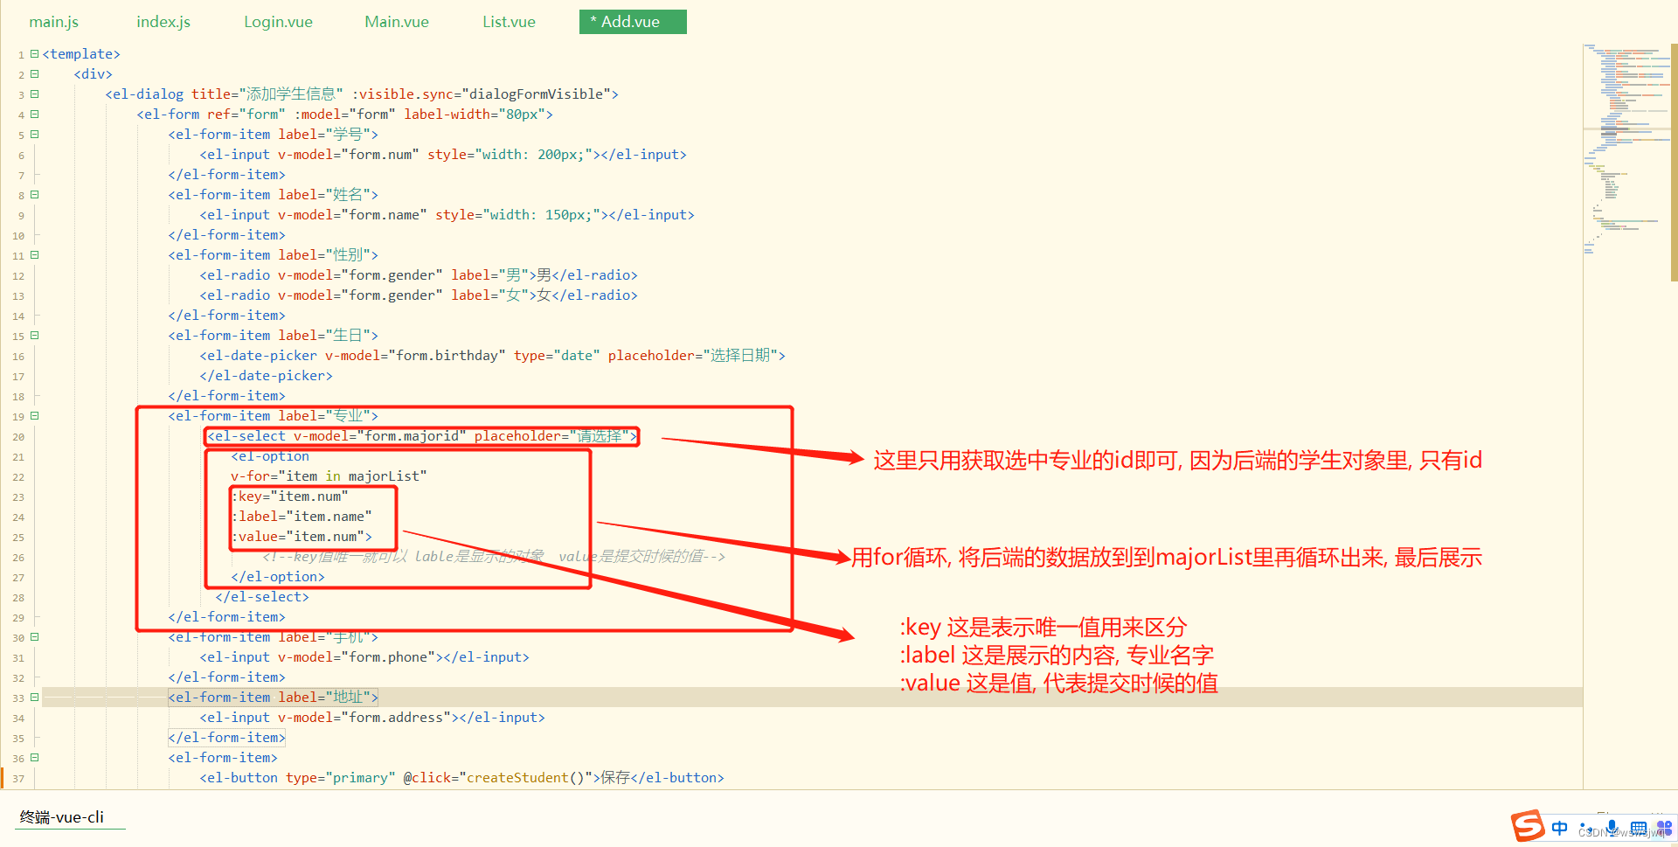1678x847 pixels.
Task: Click the form.address el-input line
Action: (x=372, y=718)
